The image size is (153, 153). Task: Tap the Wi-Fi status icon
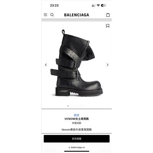point(98,5)
